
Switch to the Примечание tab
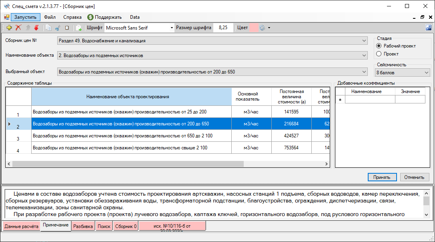coord(56,225)
